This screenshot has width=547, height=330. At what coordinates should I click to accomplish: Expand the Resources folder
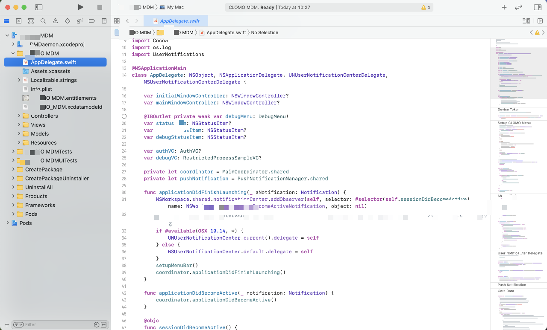(x=19, y=143)
